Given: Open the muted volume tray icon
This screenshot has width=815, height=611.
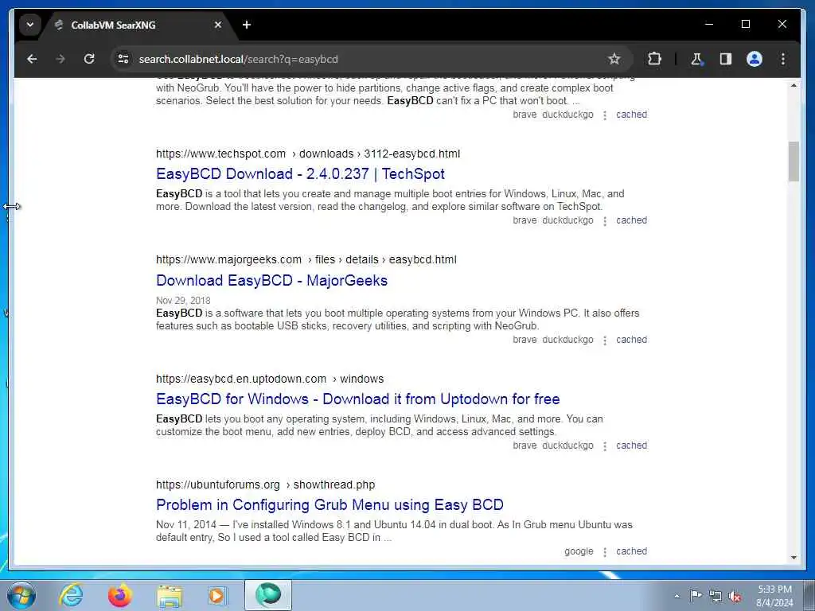Looking at the screenshot, I should (x=735, y=596).
